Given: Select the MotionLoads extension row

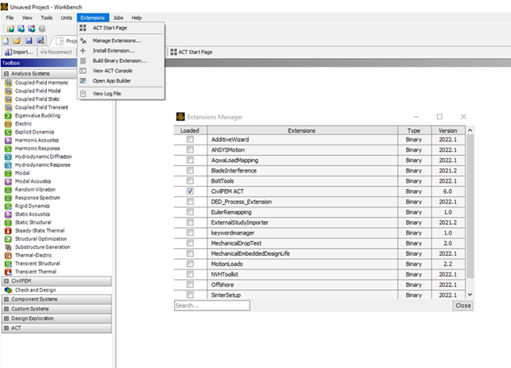Looking at the screenshot, I should click(x=319, y=264).
